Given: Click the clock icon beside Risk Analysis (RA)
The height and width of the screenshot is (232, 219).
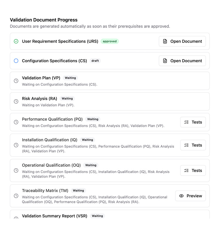Looking at the screenshot, I should [16, 101].
